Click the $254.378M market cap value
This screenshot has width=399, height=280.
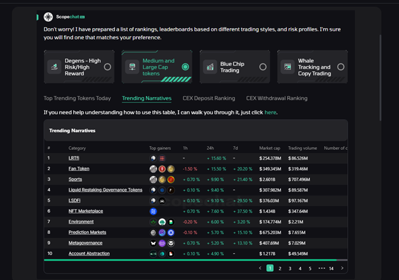tap(270, 158)
